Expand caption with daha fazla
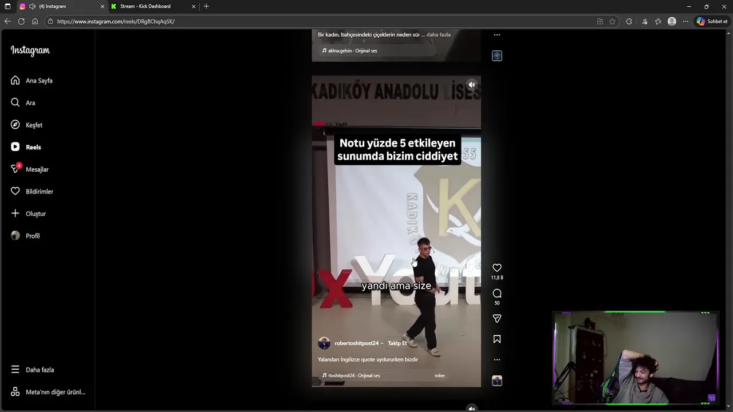Screen dimensions: 733x412 point(439,34)
